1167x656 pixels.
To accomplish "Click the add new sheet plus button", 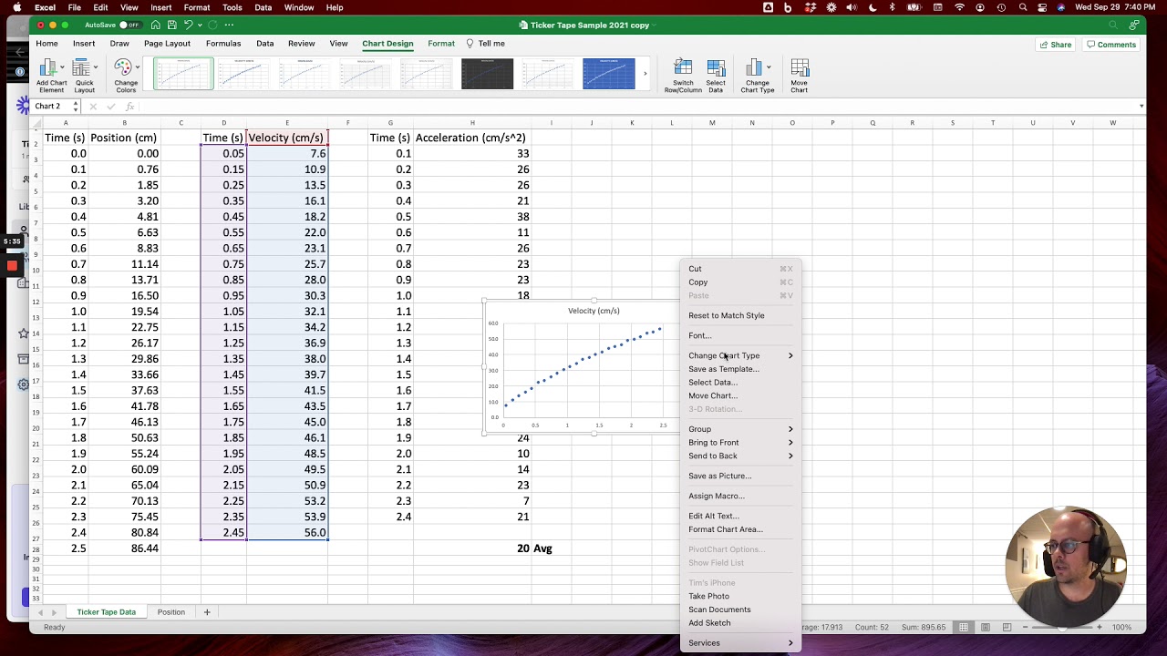I will coord(207,612).
